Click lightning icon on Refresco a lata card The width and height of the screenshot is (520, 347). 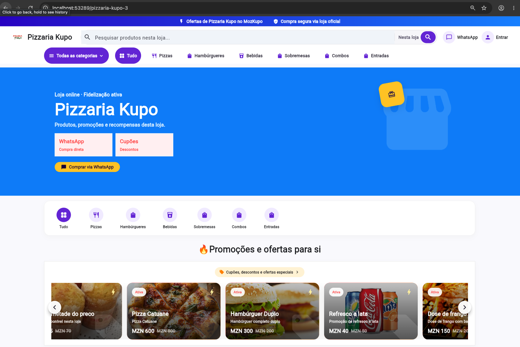coord(409,292)
